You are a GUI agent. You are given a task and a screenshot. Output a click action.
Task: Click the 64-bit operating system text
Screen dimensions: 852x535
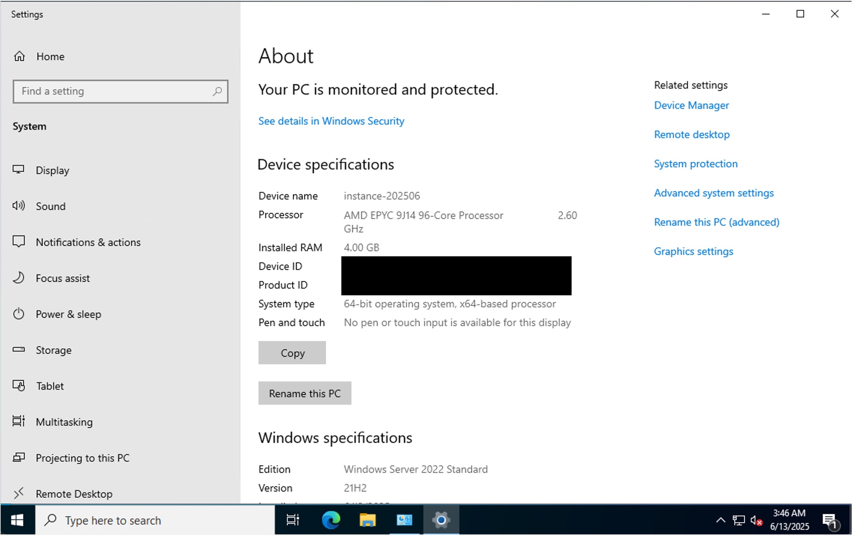(450, 304)
